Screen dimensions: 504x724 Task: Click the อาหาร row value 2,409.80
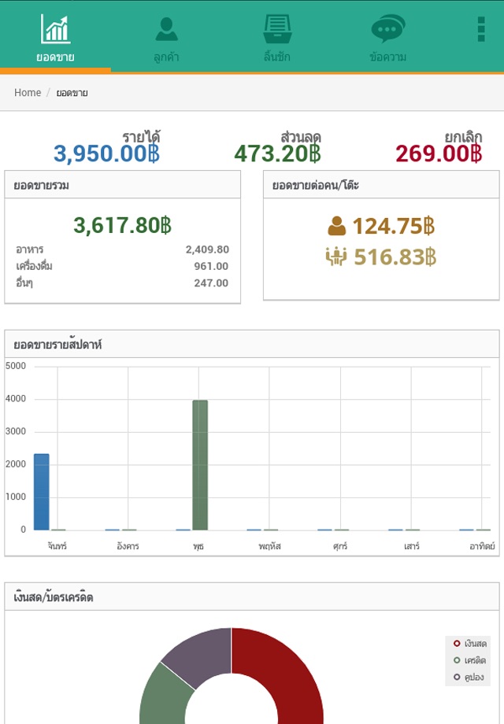[207, 249]
